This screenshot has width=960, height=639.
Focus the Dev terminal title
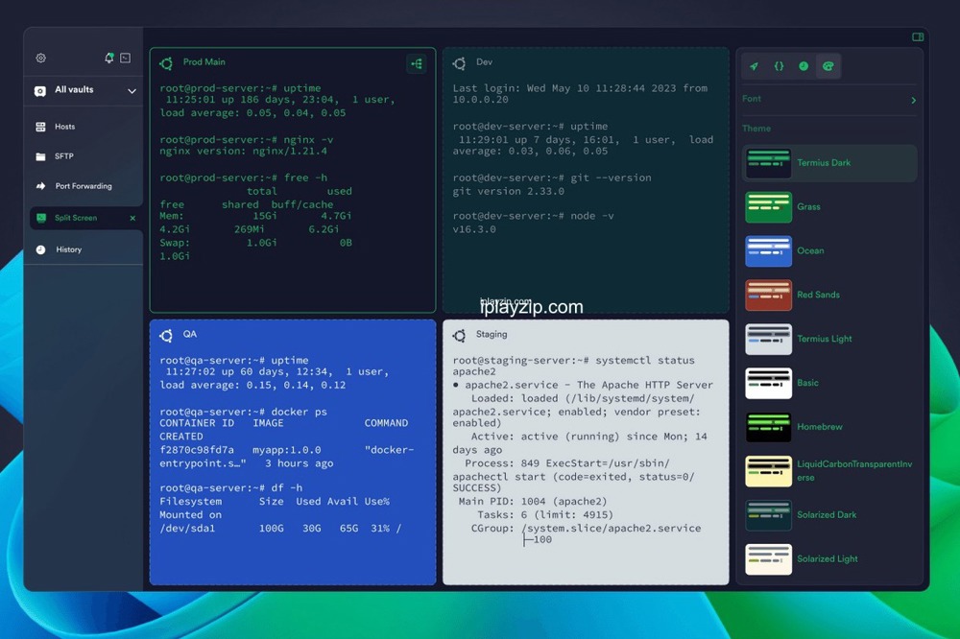tap(484, 61)
